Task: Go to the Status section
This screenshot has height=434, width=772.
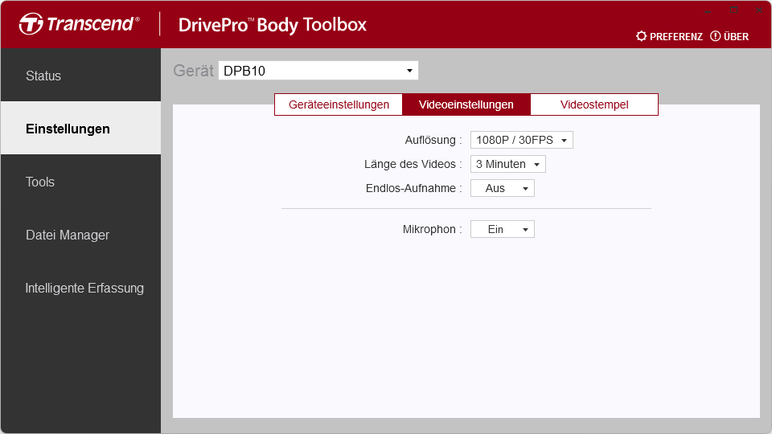Action: click(80, 76)
